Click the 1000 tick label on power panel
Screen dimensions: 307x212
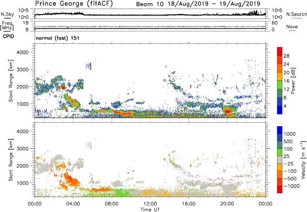tap(22, 104)
